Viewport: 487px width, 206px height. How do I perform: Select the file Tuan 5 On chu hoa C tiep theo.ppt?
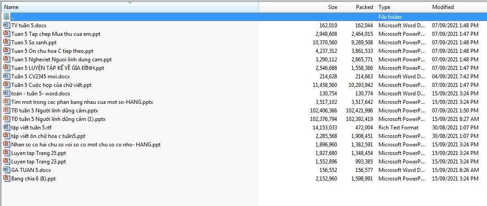[52, 51]
